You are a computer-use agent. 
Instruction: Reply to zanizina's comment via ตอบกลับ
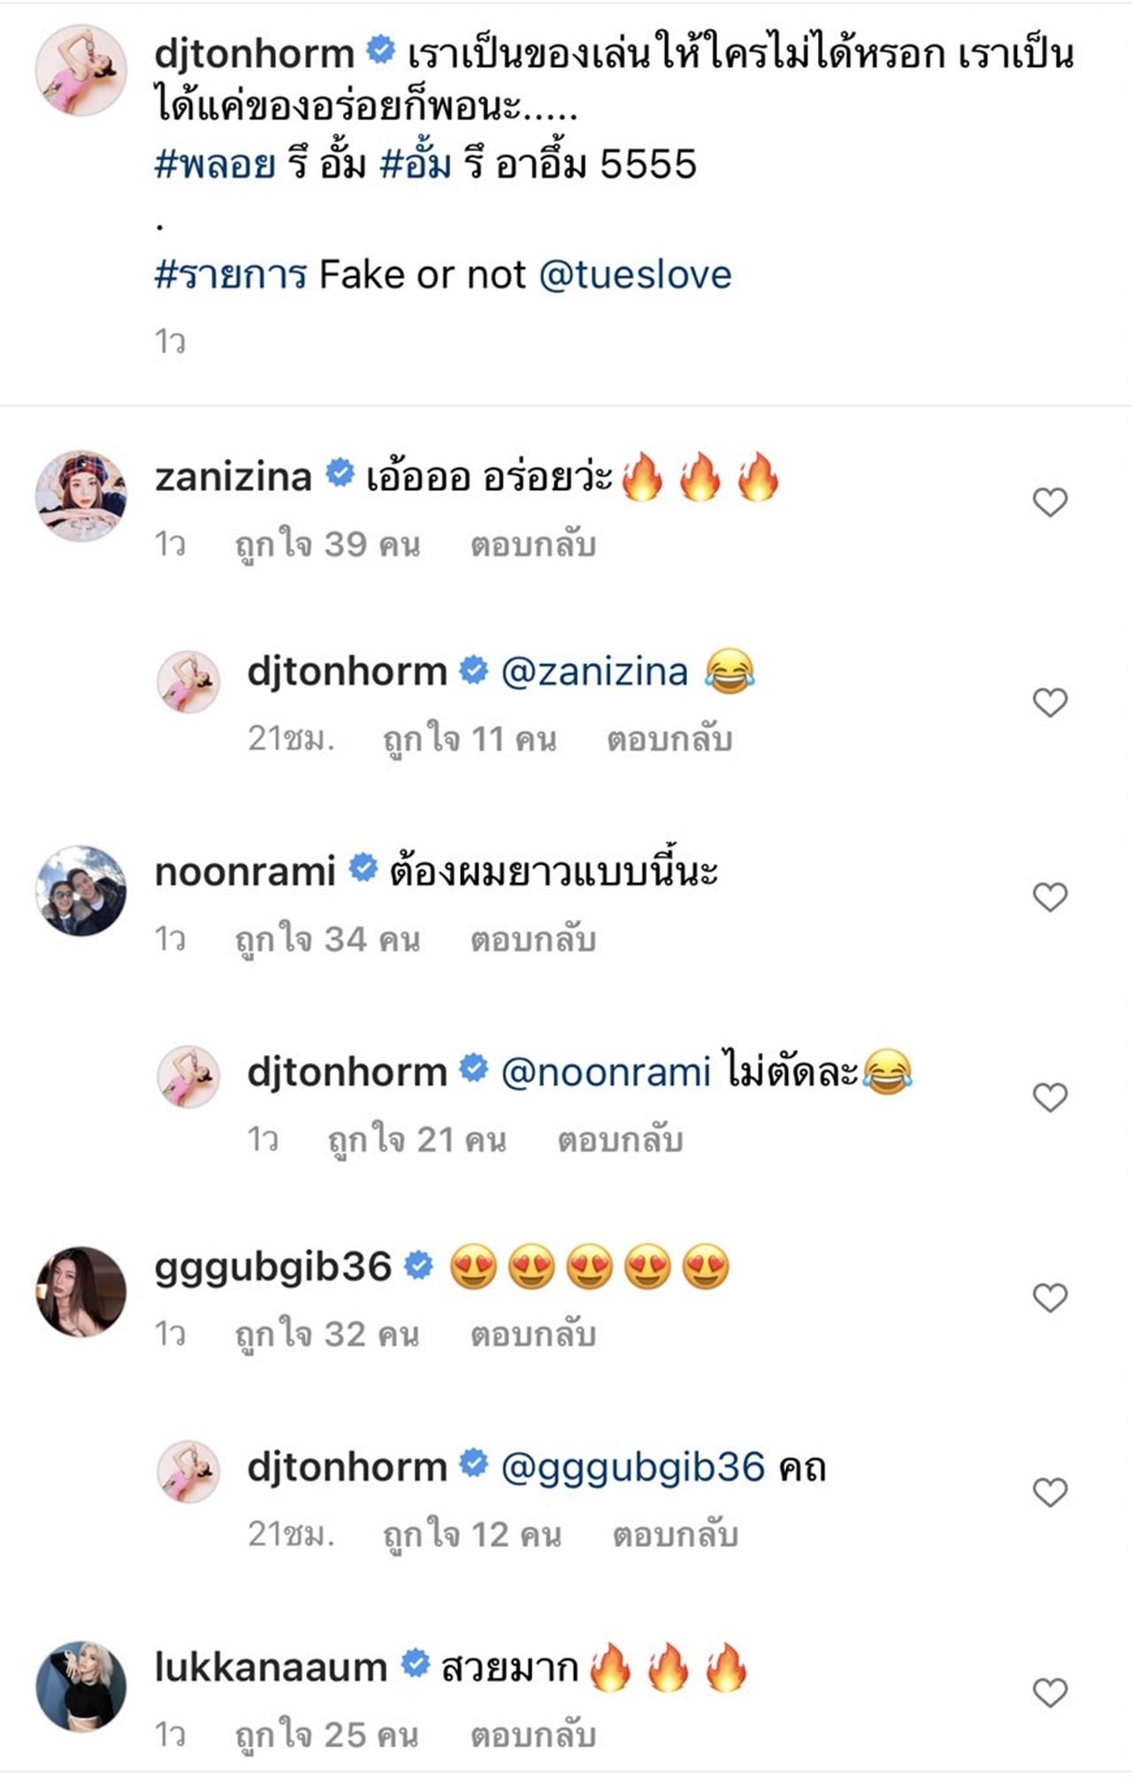tap(532, 544)
